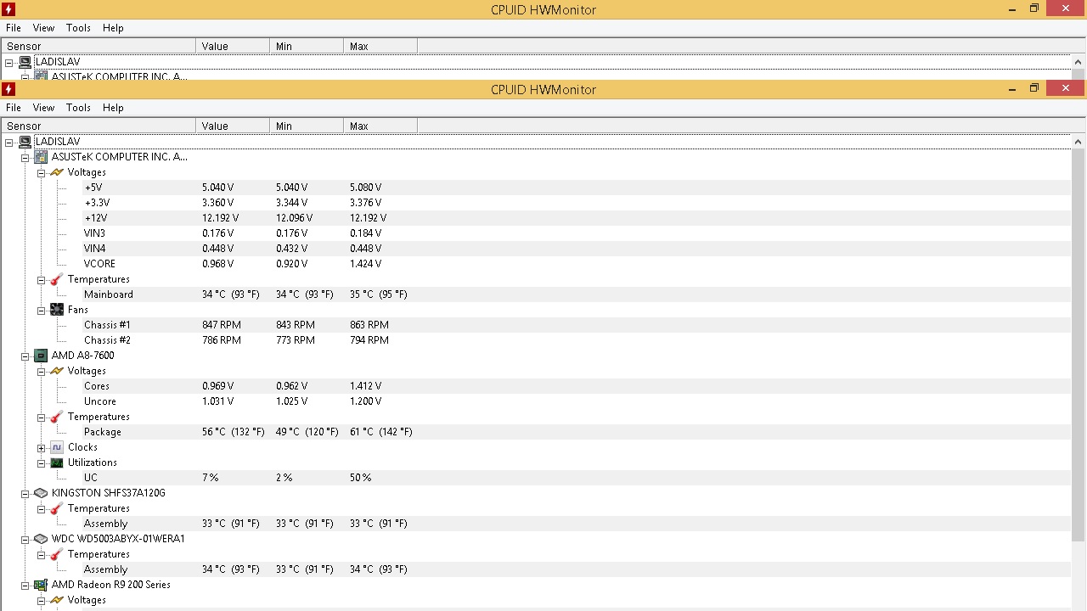
Task: Open the File menu in front window
Action: click(14, 108)
